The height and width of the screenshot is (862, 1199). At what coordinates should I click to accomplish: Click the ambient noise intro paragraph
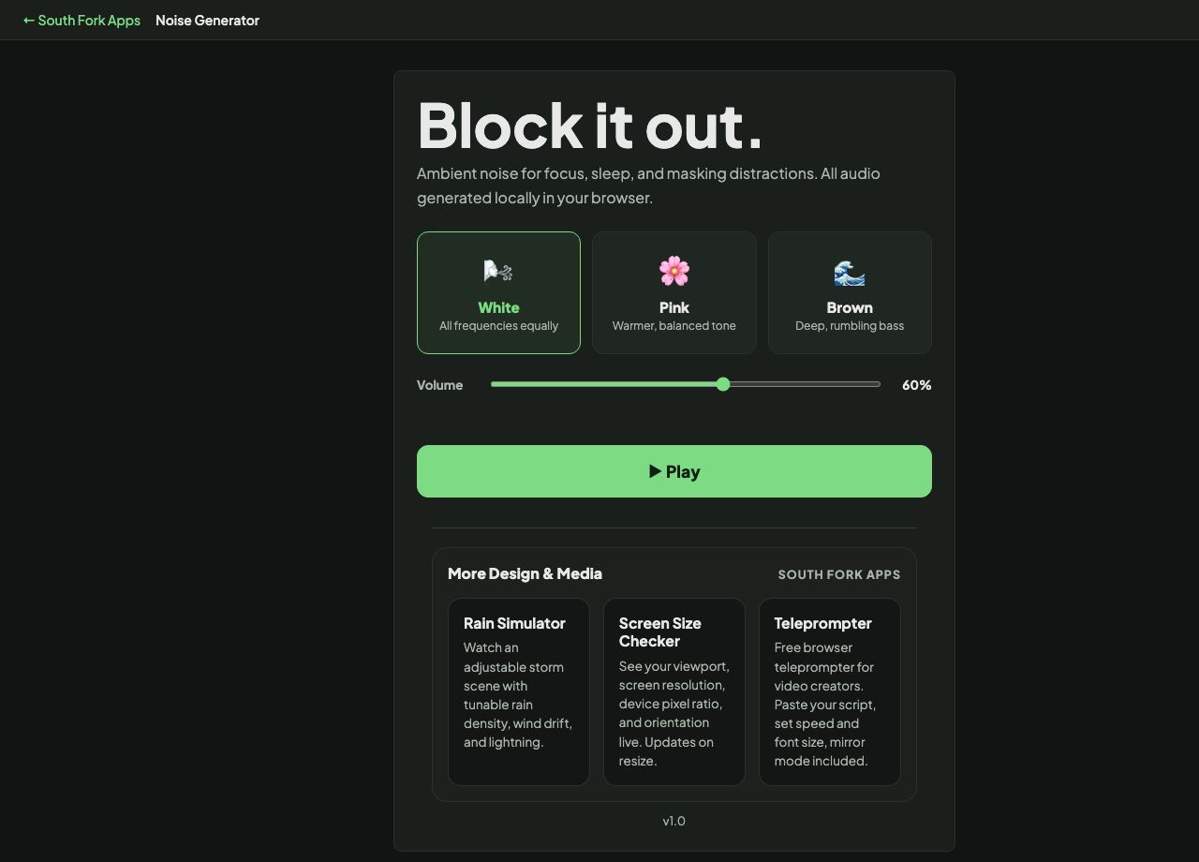click(648, 186)
